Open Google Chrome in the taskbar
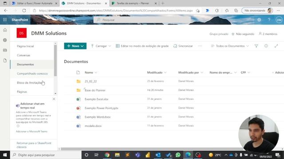Viewport: 284px width, 159px height. 107,155
